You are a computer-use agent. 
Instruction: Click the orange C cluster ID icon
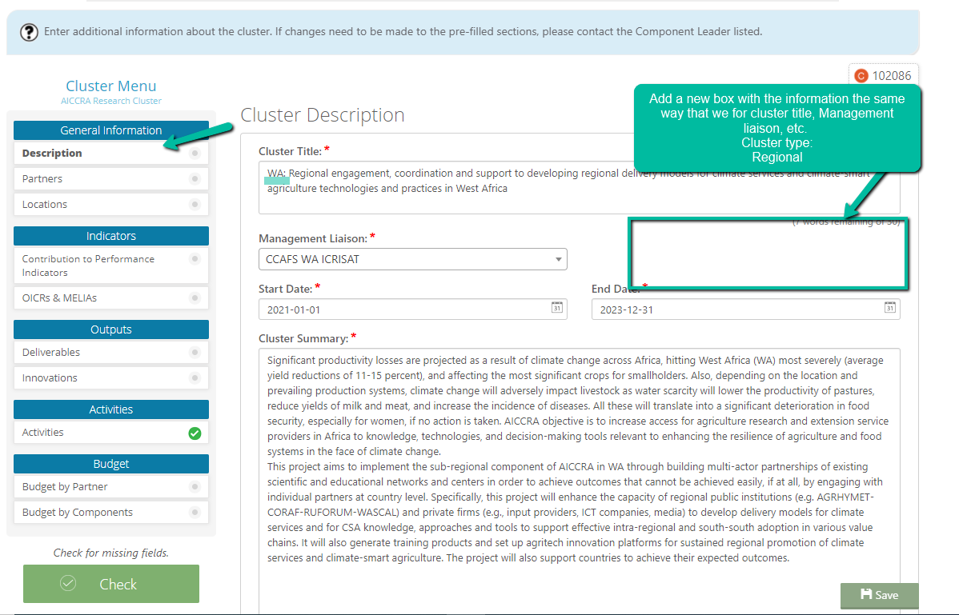tap(861, 76)
